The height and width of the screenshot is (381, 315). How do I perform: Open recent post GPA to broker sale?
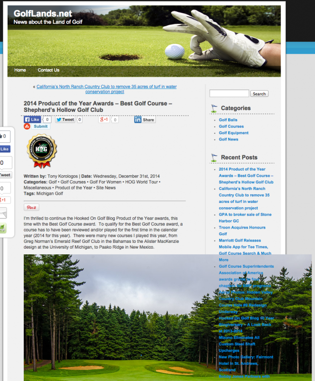pyautogui.click(x=245, y=218)
